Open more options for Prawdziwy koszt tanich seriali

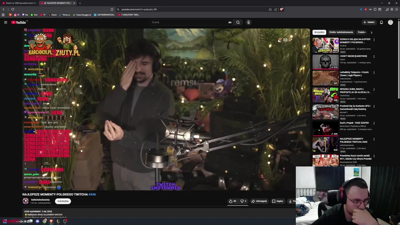(374, 156)
